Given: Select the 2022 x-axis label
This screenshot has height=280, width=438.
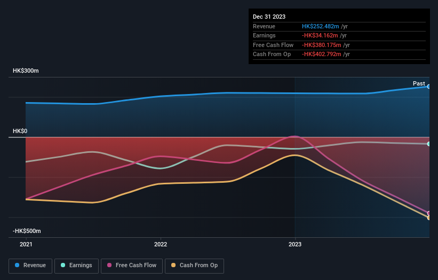Looking at the screenshot, I should tap(161, 245).
